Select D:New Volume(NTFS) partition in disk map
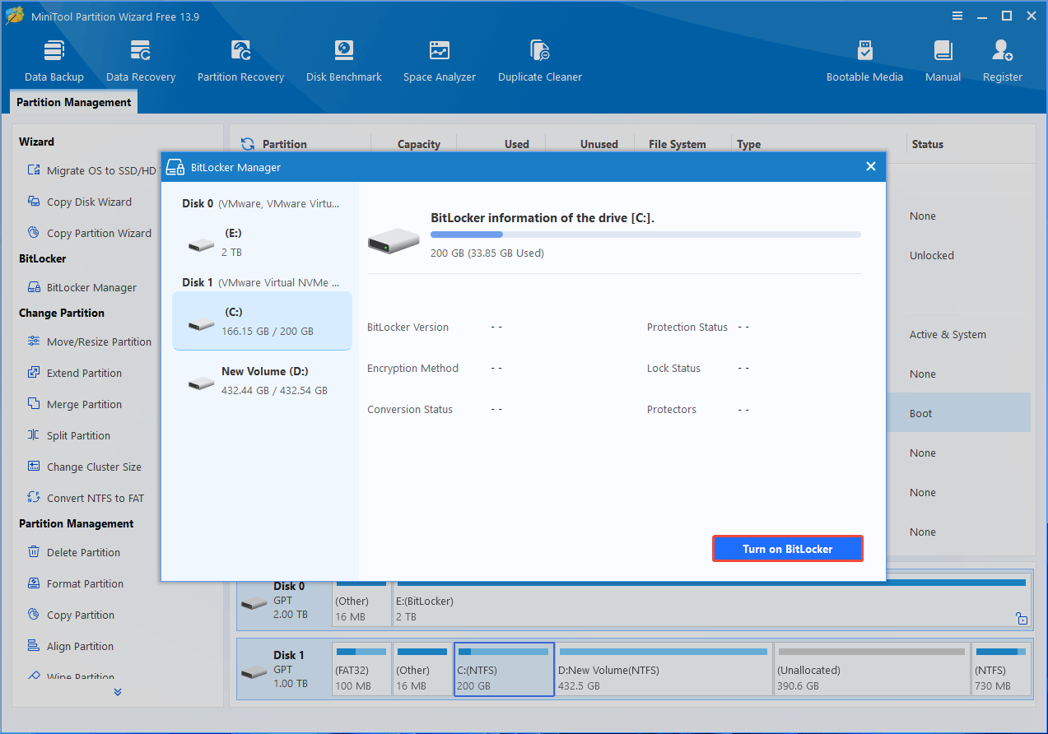This screenshot has height=734, width=1048. pyautogui.click(x=664, y=669)
